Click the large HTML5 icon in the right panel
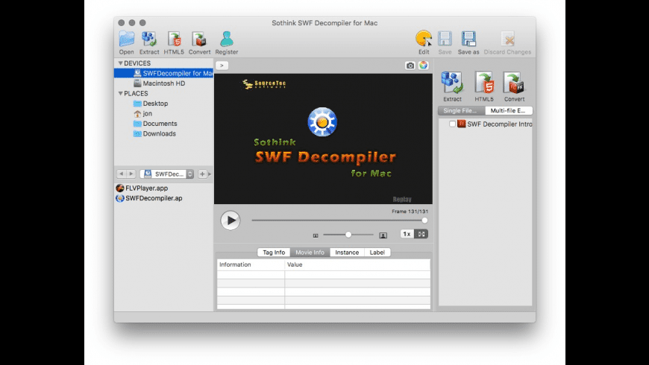649x365 pixels. 484,86
